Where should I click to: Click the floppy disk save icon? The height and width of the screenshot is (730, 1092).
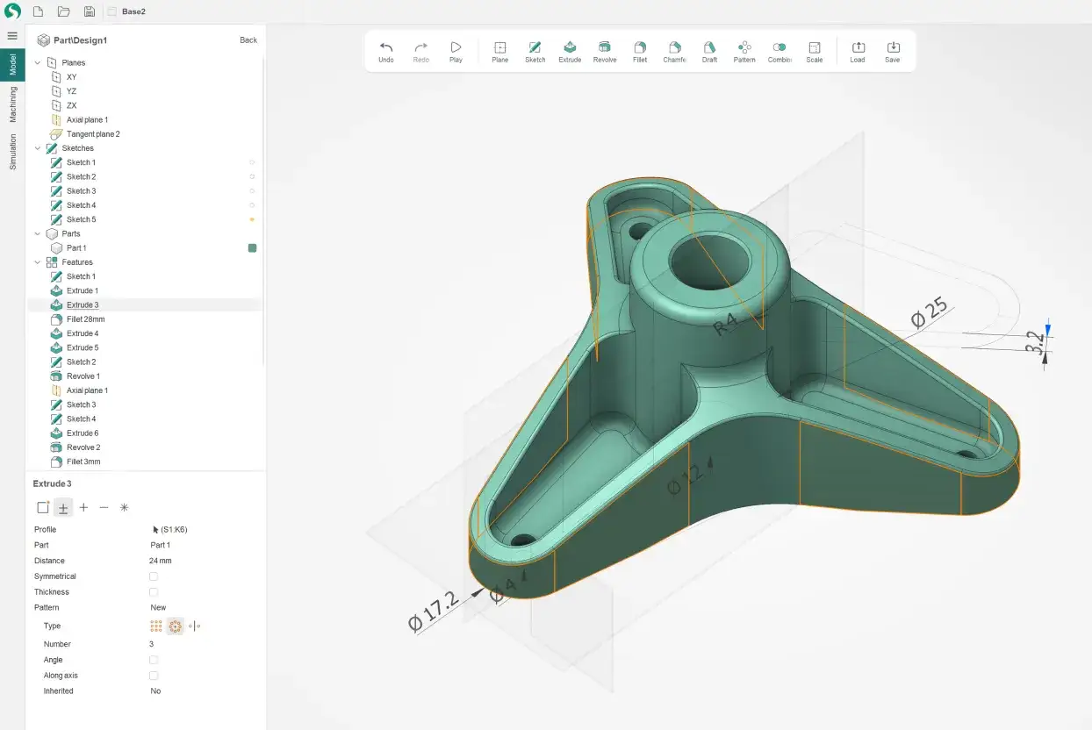coord(90,11)
